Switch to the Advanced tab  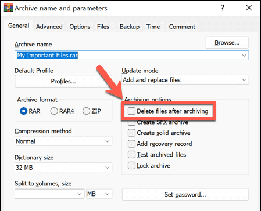tap(49, 27)
